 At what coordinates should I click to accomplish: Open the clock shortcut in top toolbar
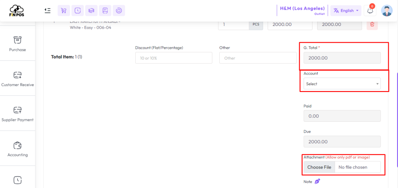point(78,10)
